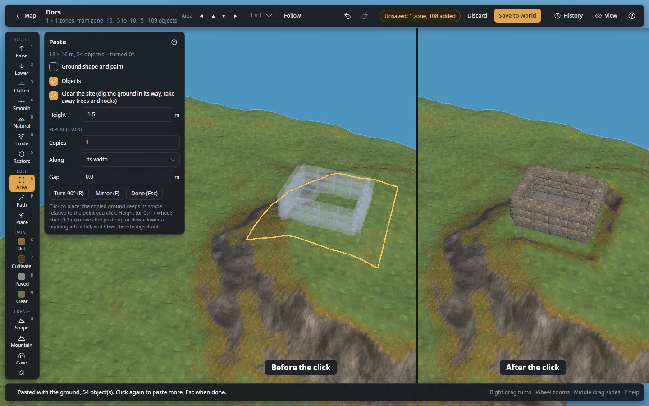The image size is (649, 406).
Task: Redo the undone action
Action: [364, 16]
